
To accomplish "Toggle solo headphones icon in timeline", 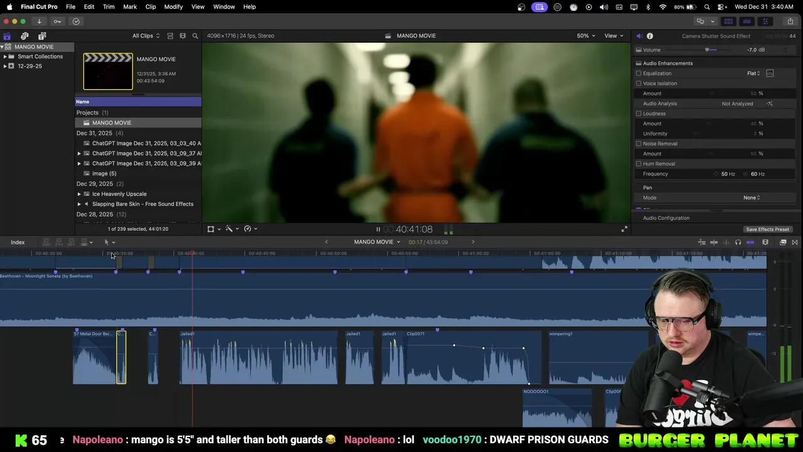I will coord(738,242).
